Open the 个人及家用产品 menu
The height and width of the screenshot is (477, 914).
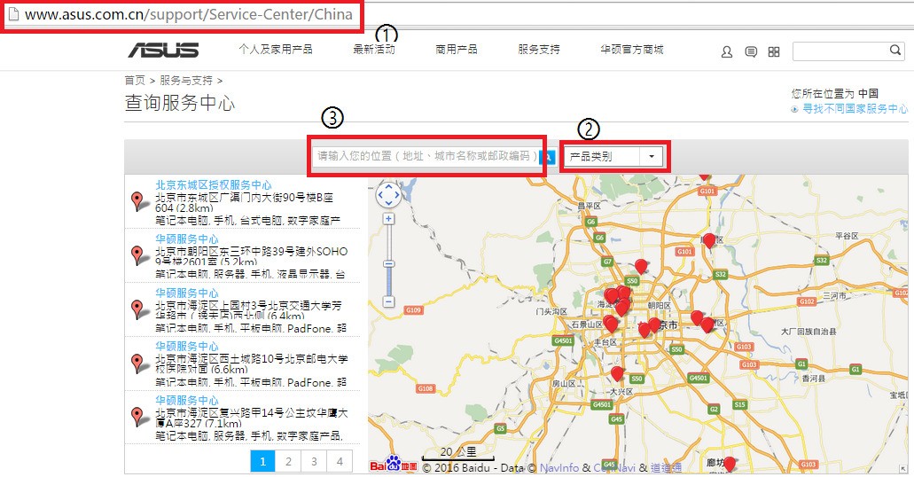coord(275,50)
